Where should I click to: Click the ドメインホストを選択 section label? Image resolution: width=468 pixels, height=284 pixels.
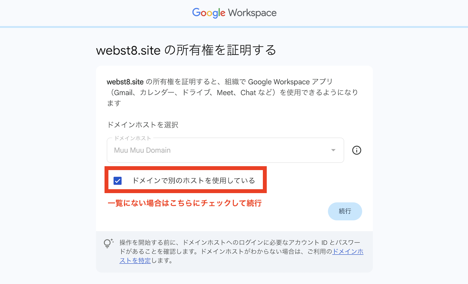pyautogui.click(x=142, y=125)
